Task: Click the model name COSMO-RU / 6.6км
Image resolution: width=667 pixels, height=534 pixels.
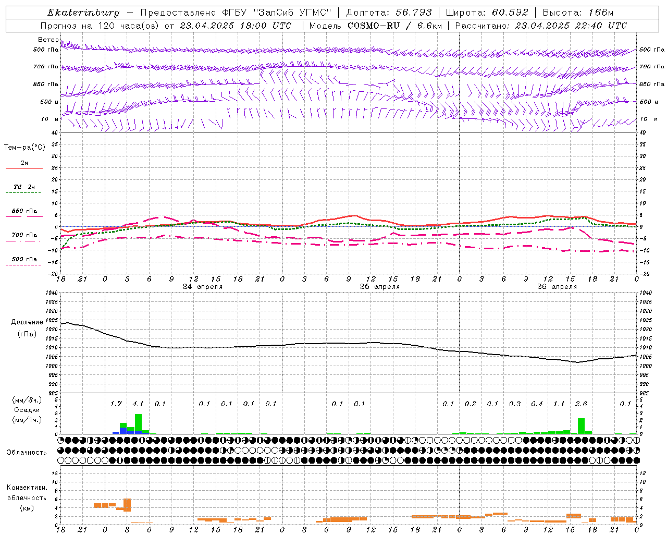Action: pyautogui.click(x=394, y=26)
